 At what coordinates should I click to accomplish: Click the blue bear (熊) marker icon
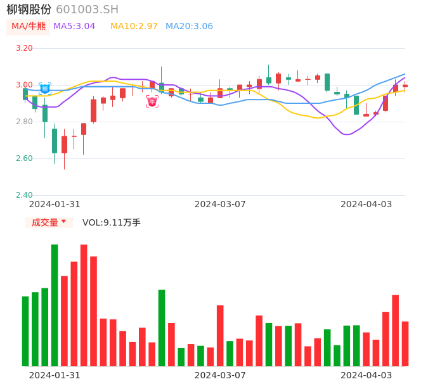[44, 88]
